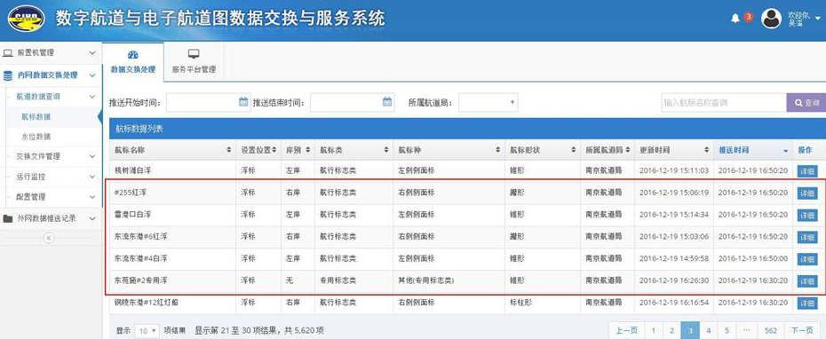The image size is (826, 339).
Task: Click the 查询 search button
Action: click(806, 103)
